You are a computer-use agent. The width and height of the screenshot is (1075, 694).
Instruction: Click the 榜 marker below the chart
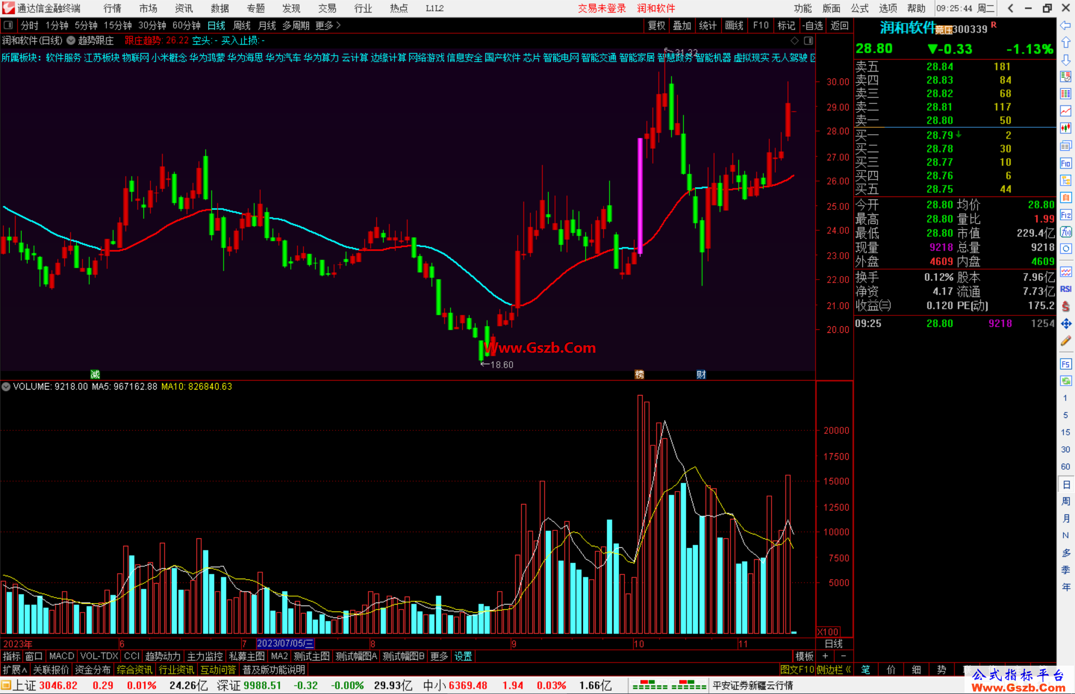pos(640,374)
